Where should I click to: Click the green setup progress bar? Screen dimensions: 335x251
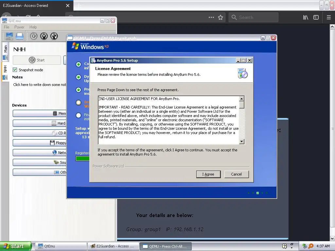pyautogui.click(x=83, y=159)
